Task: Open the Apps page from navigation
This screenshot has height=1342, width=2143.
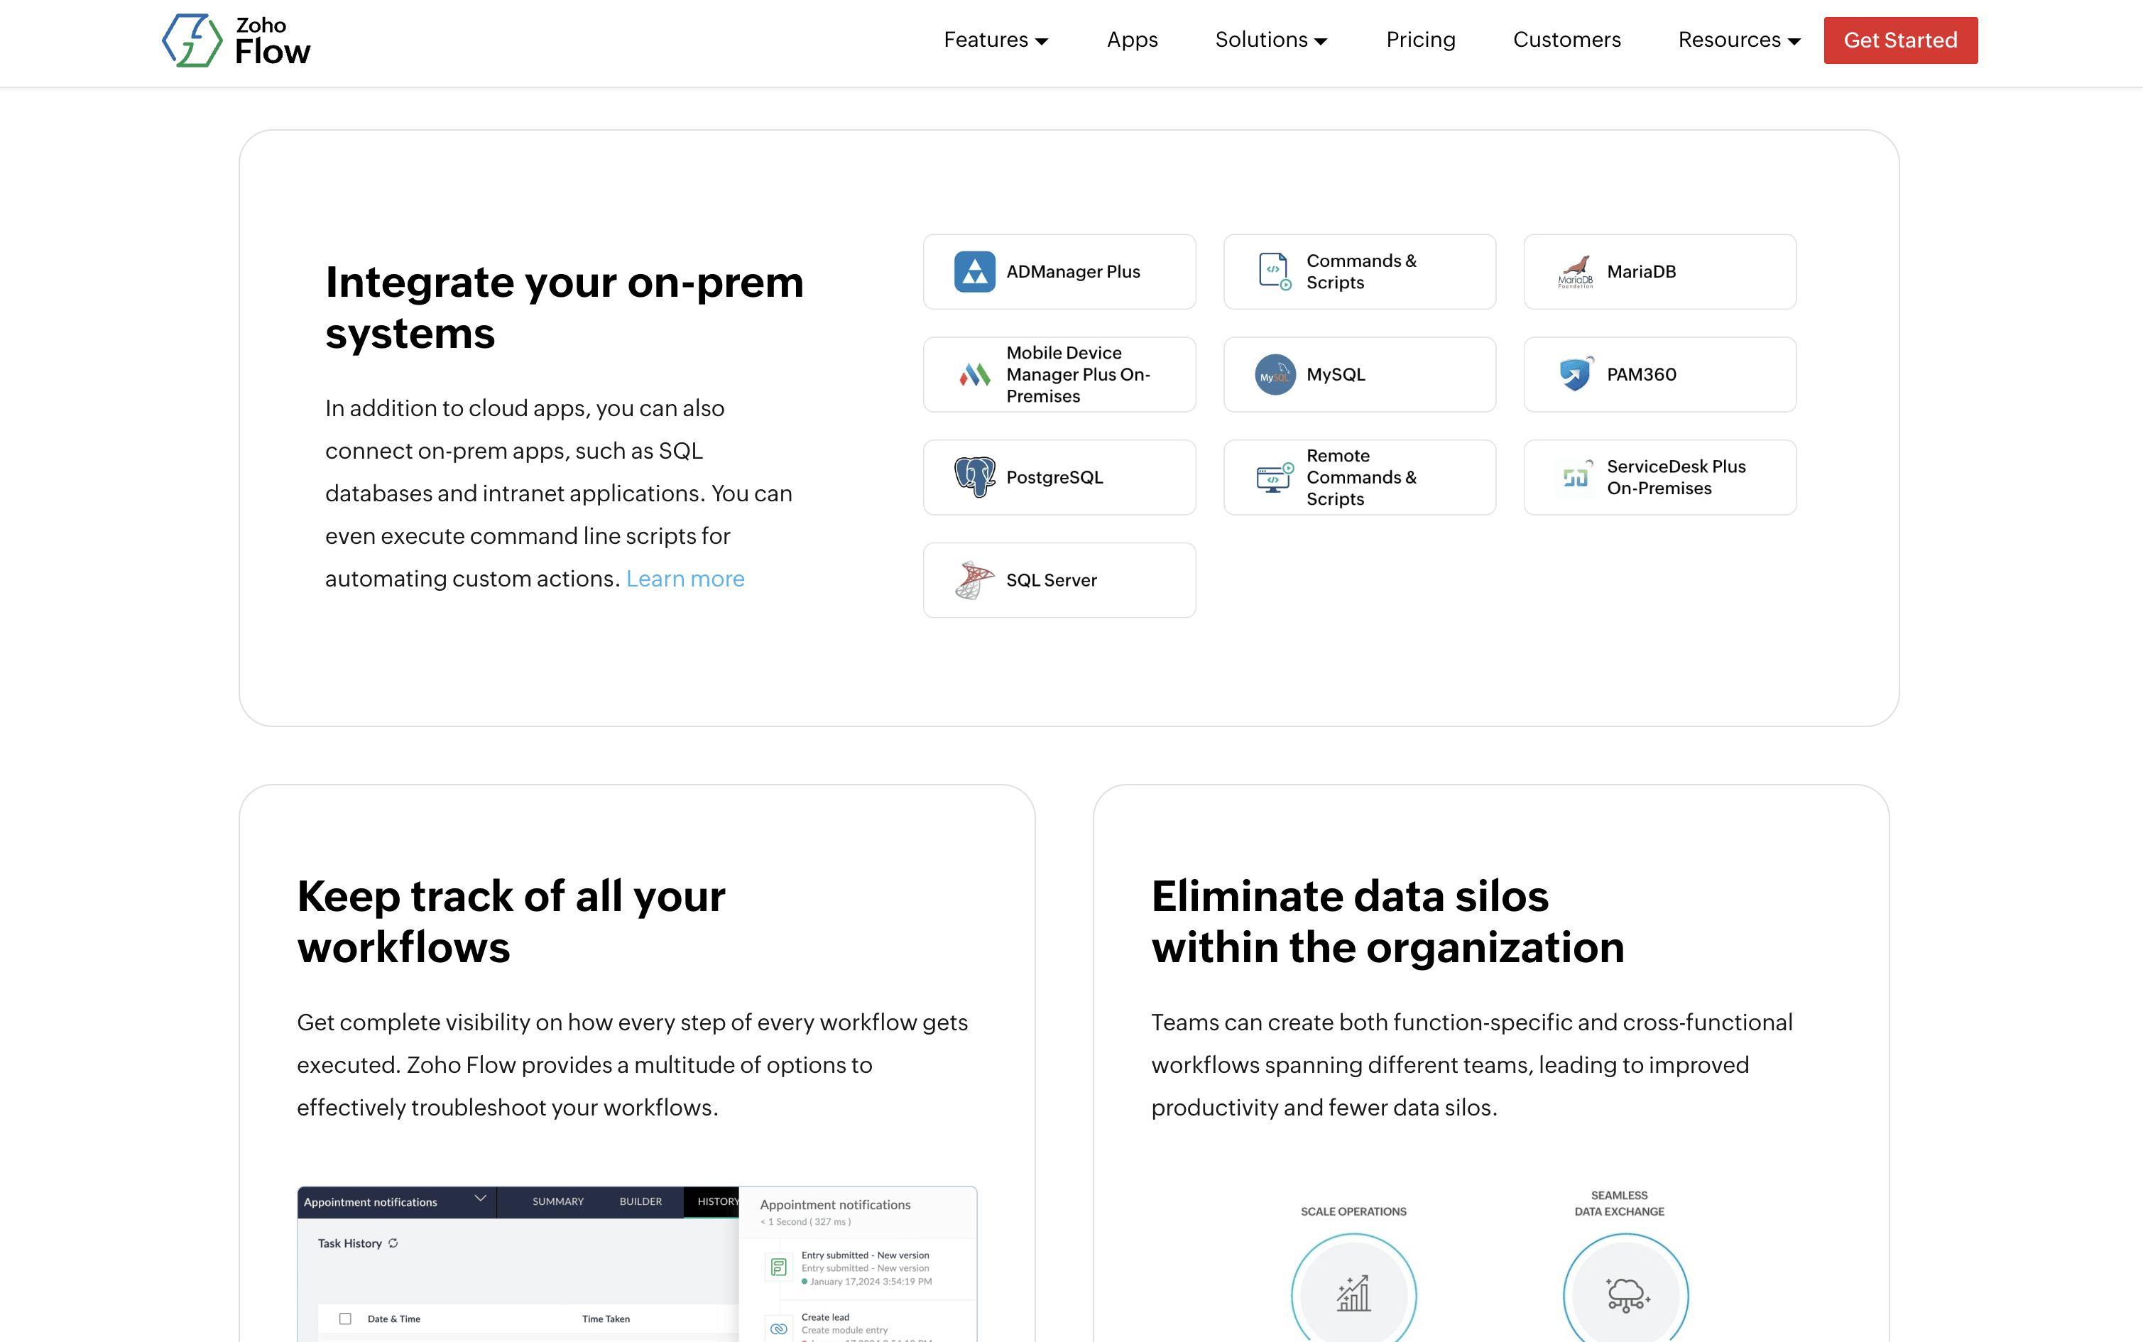Action: tap(1133, 40)
